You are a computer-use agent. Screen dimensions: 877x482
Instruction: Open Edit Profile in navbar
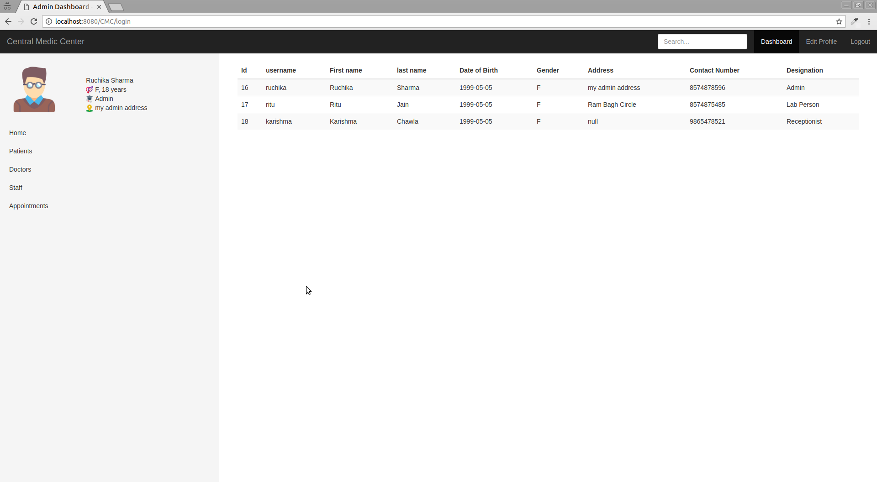click(x=821, y=42)
